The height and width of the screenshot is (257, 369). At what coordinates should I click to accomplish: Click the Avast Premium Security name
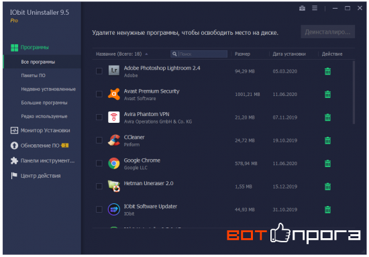(152, 91)
